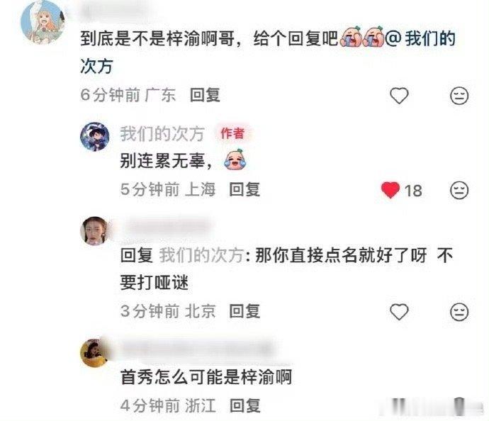Tap 我们的次方 name in Beijing reply

tap(202, 255)
